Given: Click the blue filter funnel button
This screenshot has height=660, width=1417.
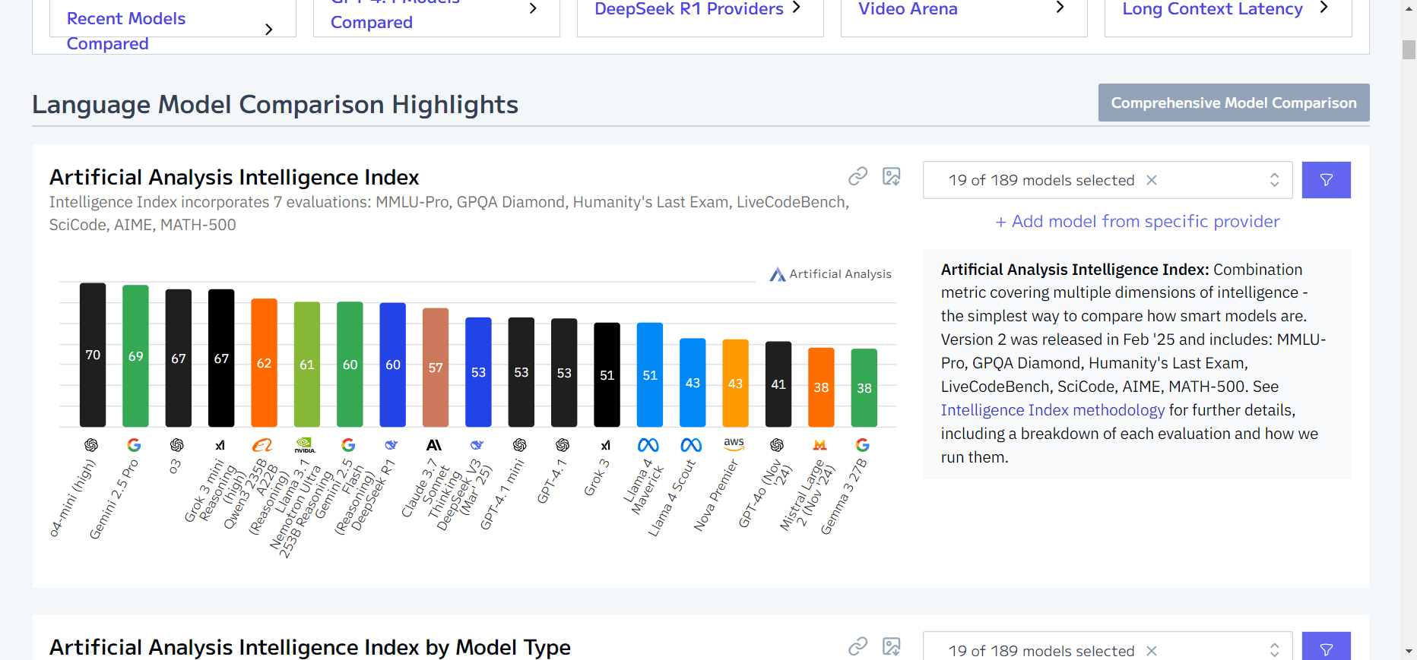Looking at the screenshot, I should tap(1326, 180).
